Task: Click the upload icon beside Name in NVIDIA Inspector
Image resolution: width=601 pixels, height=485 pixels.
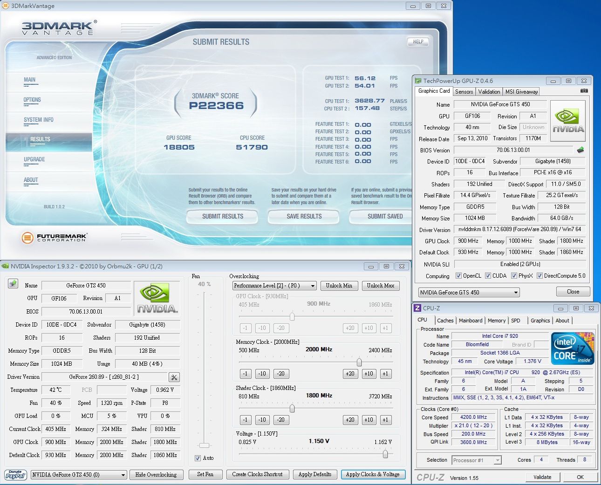Action: pos(13,284)
